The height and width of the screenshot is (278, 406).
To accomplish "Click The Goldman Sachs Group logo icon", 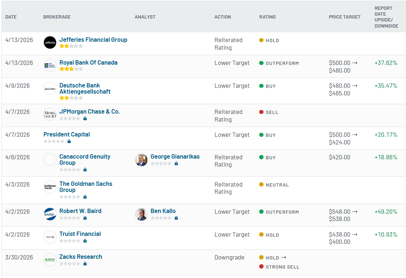I will 50,187.
